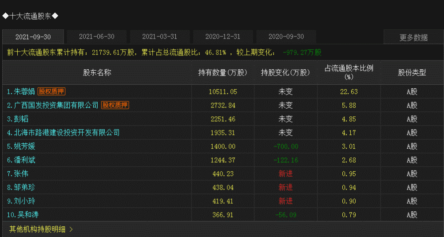
Task: Click the -979.27万股 change summary
Action: click(x=302, y=52)
